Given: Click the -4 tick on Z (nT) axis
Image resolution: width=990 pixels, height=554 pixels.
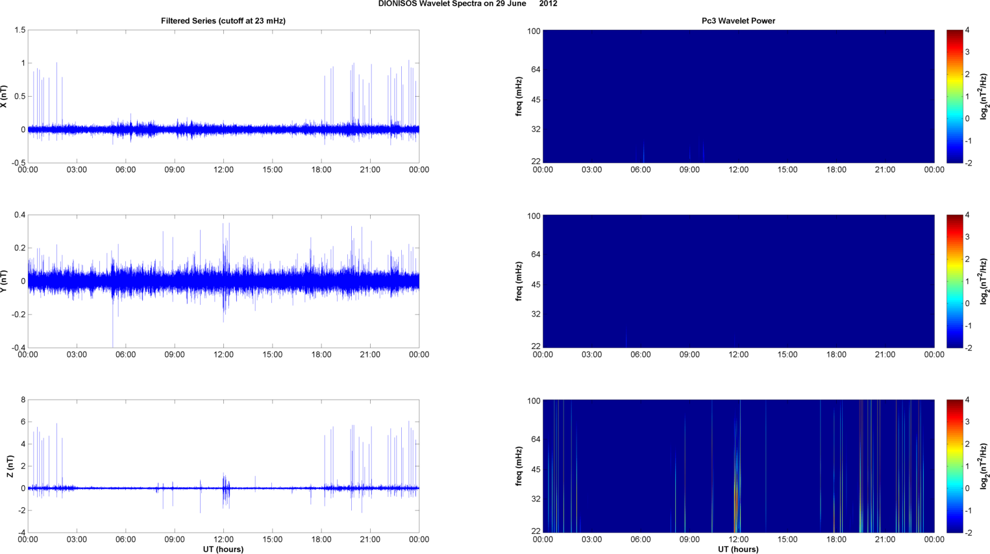Looking at the screenshot, I should 21,533.
